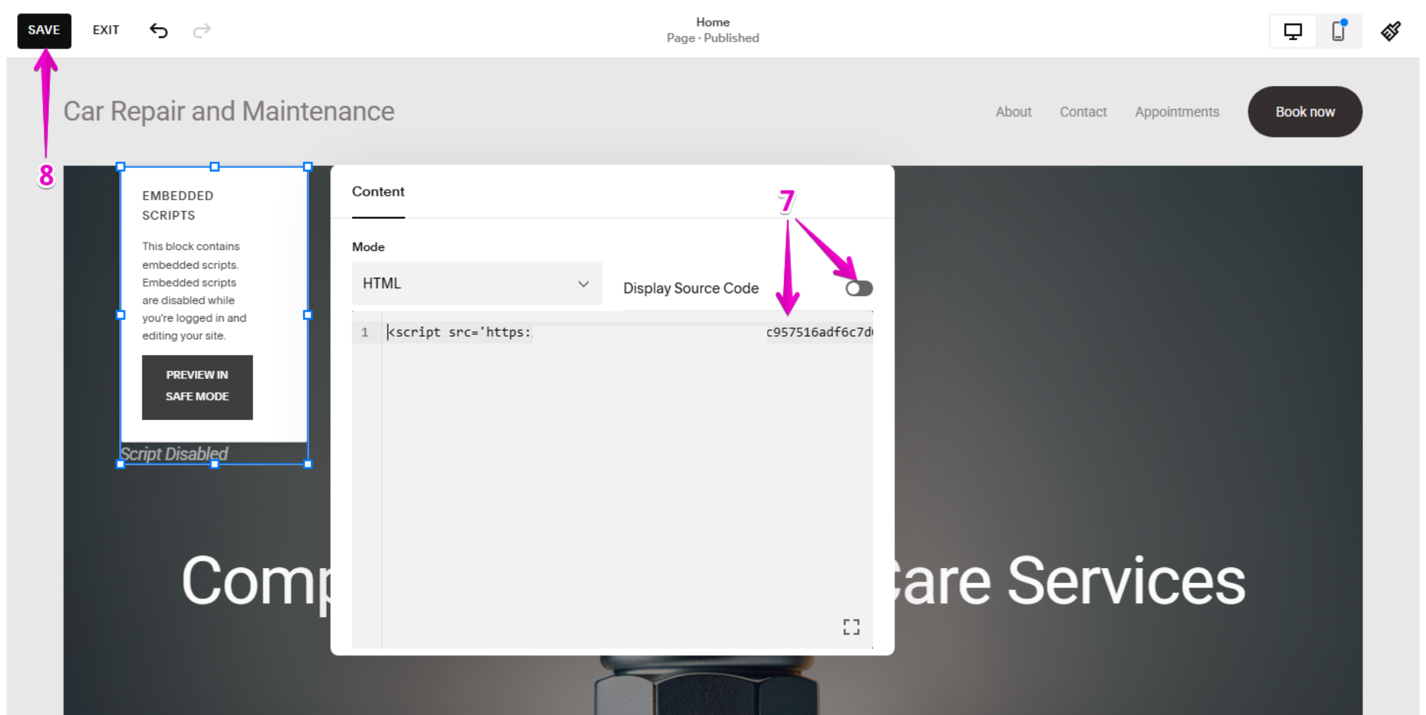
Task: Switch to desktop view icon
Action: pos(1292,31)
